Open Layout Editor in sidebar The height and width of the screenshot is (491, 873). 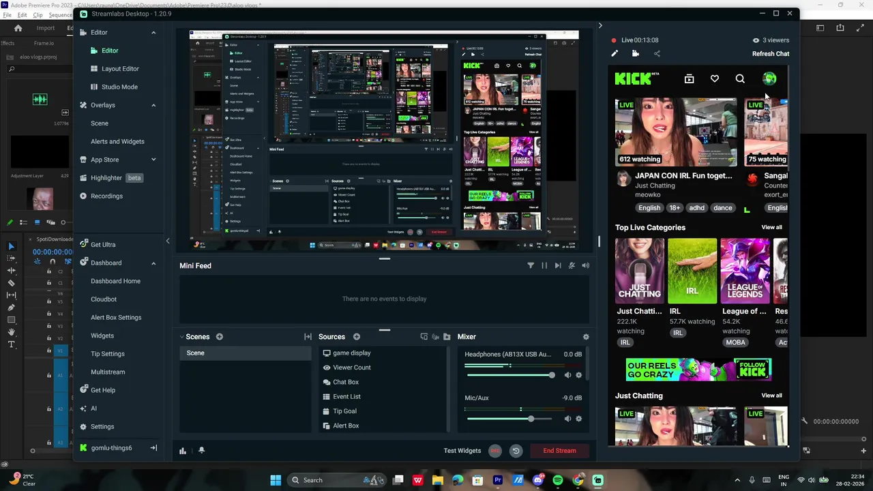(x=119, y=69)
